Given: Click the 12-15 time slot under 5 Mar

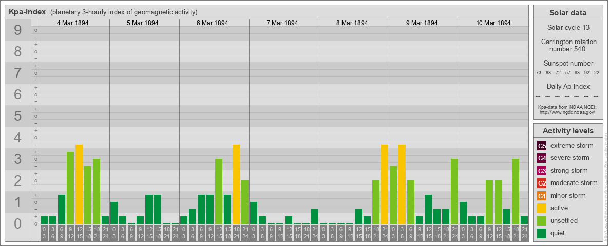Looking at the screenshot, I should click(x=149, y=233).
